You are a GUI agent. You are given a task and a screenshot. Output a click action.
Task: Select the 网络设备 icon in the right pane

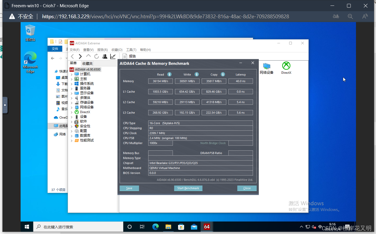click(x=267, y=68)
